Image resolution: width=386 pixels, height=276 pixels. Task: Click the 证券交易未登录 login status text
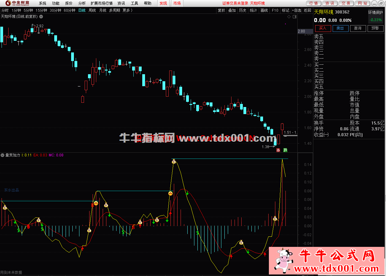235,3
